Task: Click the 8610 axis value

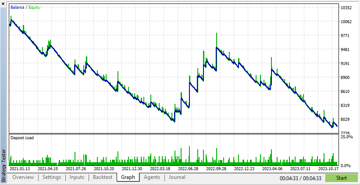Action: pos(346,91)
